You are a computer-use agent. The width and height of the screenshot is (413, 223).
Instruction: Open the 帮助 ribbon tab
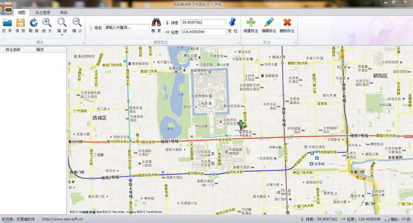tap(64, 12)
